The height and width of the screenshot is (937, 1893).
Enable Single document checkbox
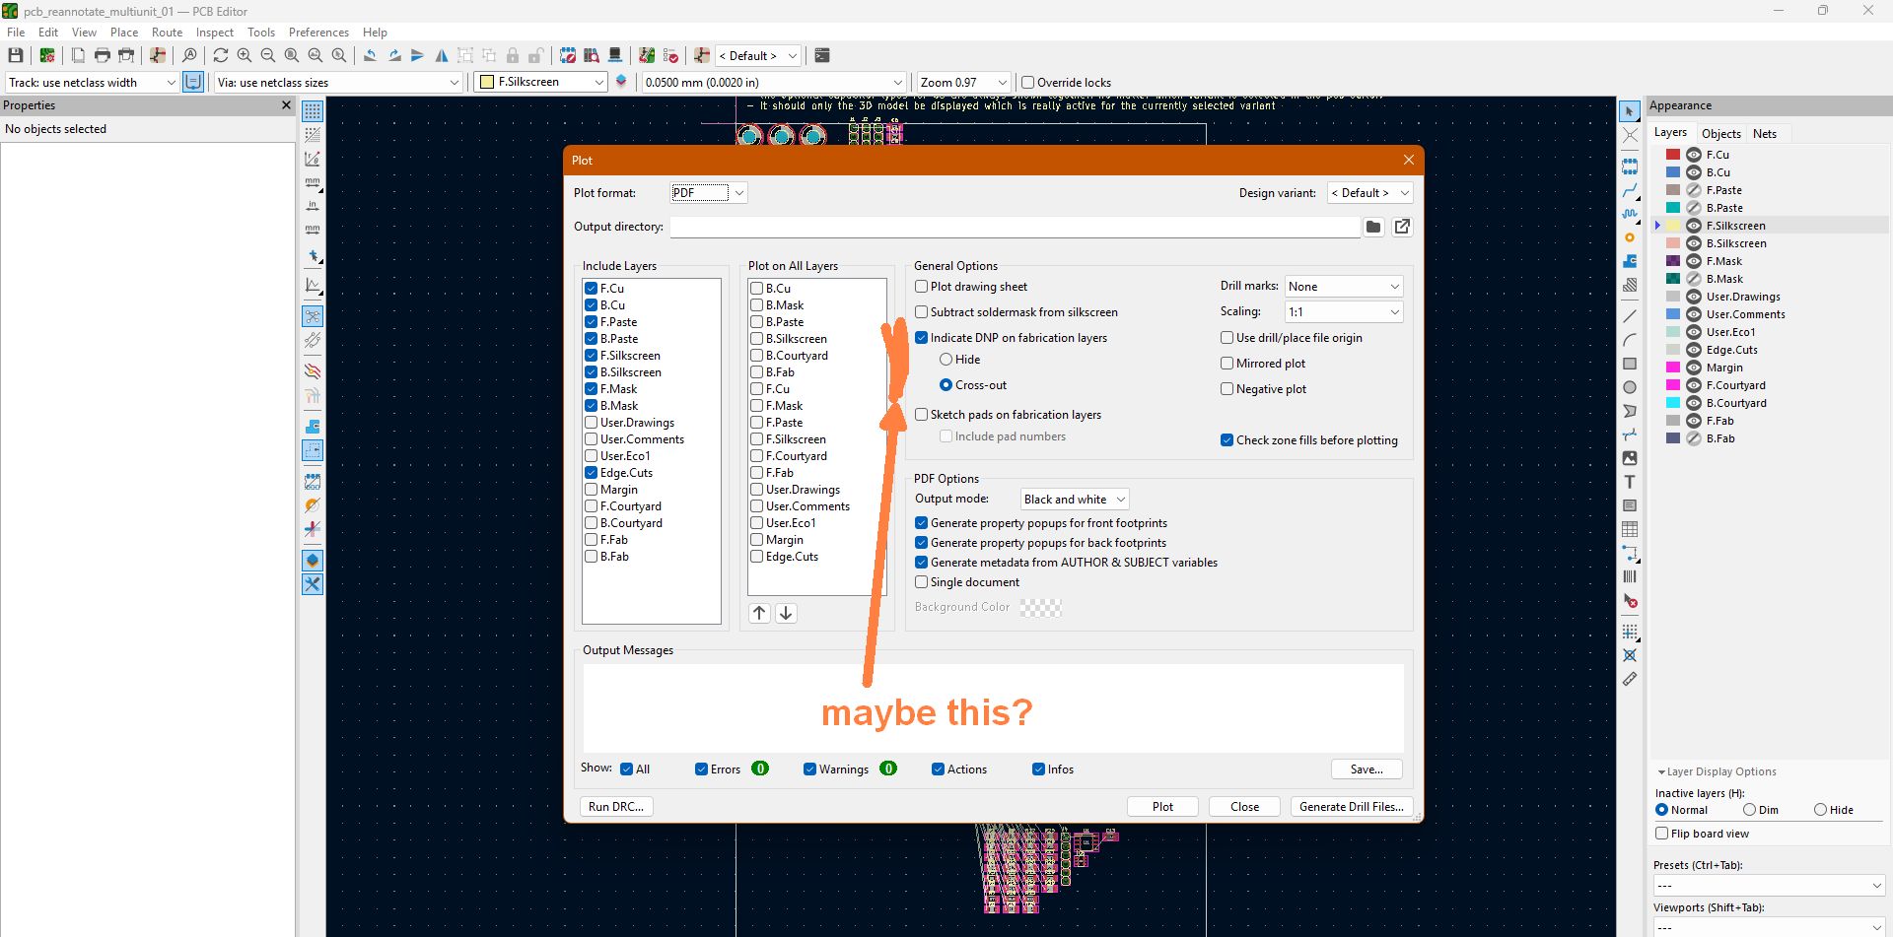921,582
